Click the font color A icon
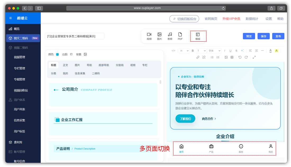The height and width of the screenshot is (167, 291). point(270,50)
